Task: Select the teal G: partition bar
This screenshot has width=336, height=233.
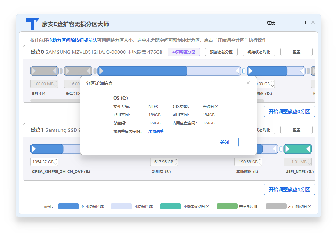Action: (x=298, y=149)
